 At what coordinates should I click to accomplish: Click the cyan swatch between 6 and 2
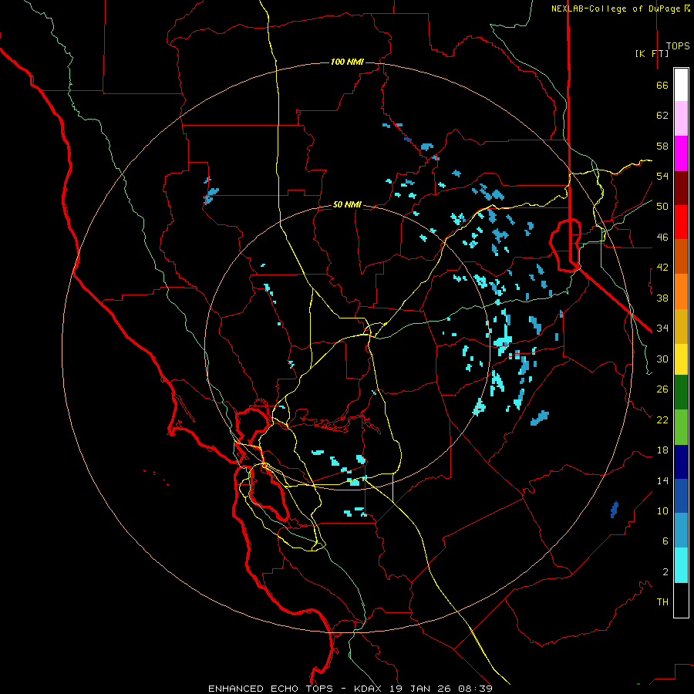coord(681,565)
